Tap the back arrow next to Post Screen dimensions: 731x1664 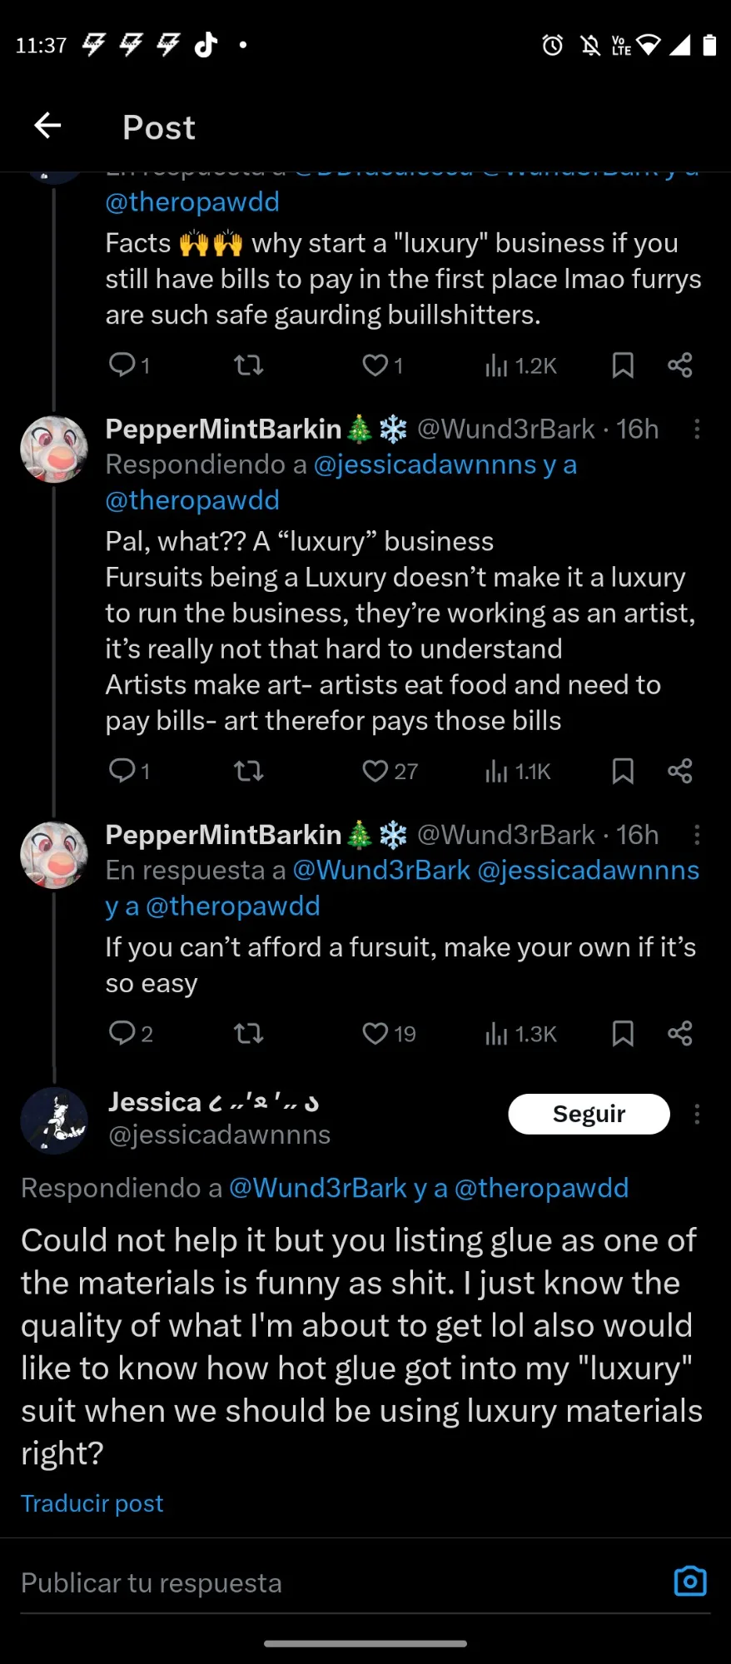(47, 127)
